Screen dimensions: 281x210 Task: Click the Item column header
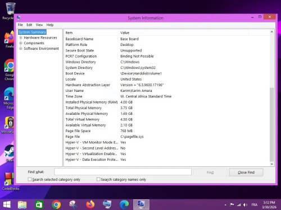click(91, 32)
